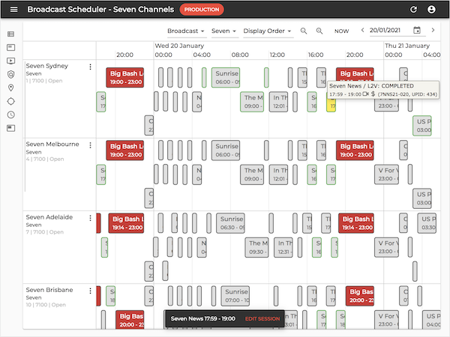Open the video playback sidebar icon
Viewport: 450px width, 337px height.
pos(11,61)
